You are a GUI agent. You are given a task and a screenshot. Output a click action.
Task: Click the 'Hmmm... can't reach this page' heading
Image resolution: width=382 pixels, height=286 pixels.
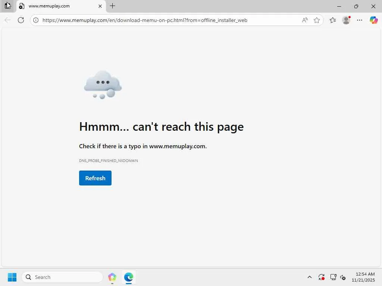161,127
